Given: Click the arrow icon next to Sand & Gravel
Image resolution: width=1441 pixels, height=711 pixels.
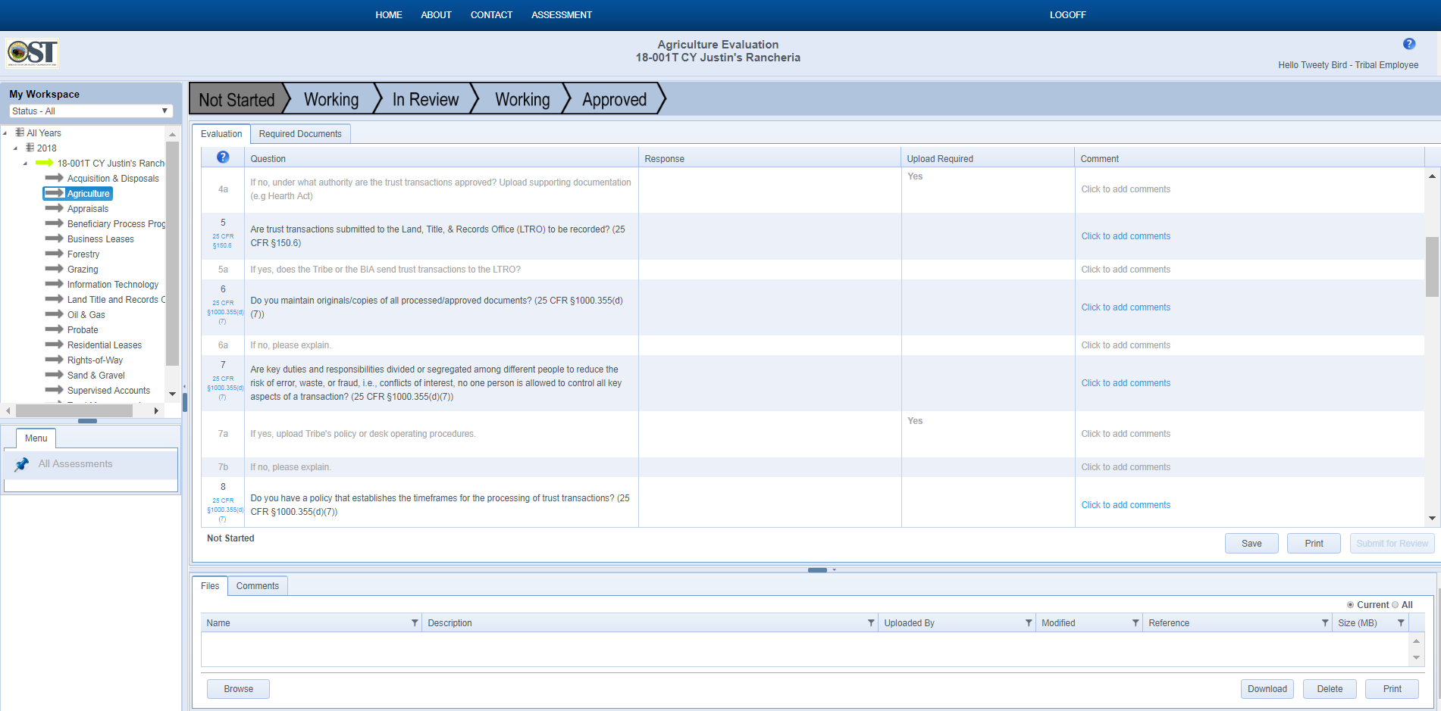Looking at the screenshot, I should click(x=54, y=375).
